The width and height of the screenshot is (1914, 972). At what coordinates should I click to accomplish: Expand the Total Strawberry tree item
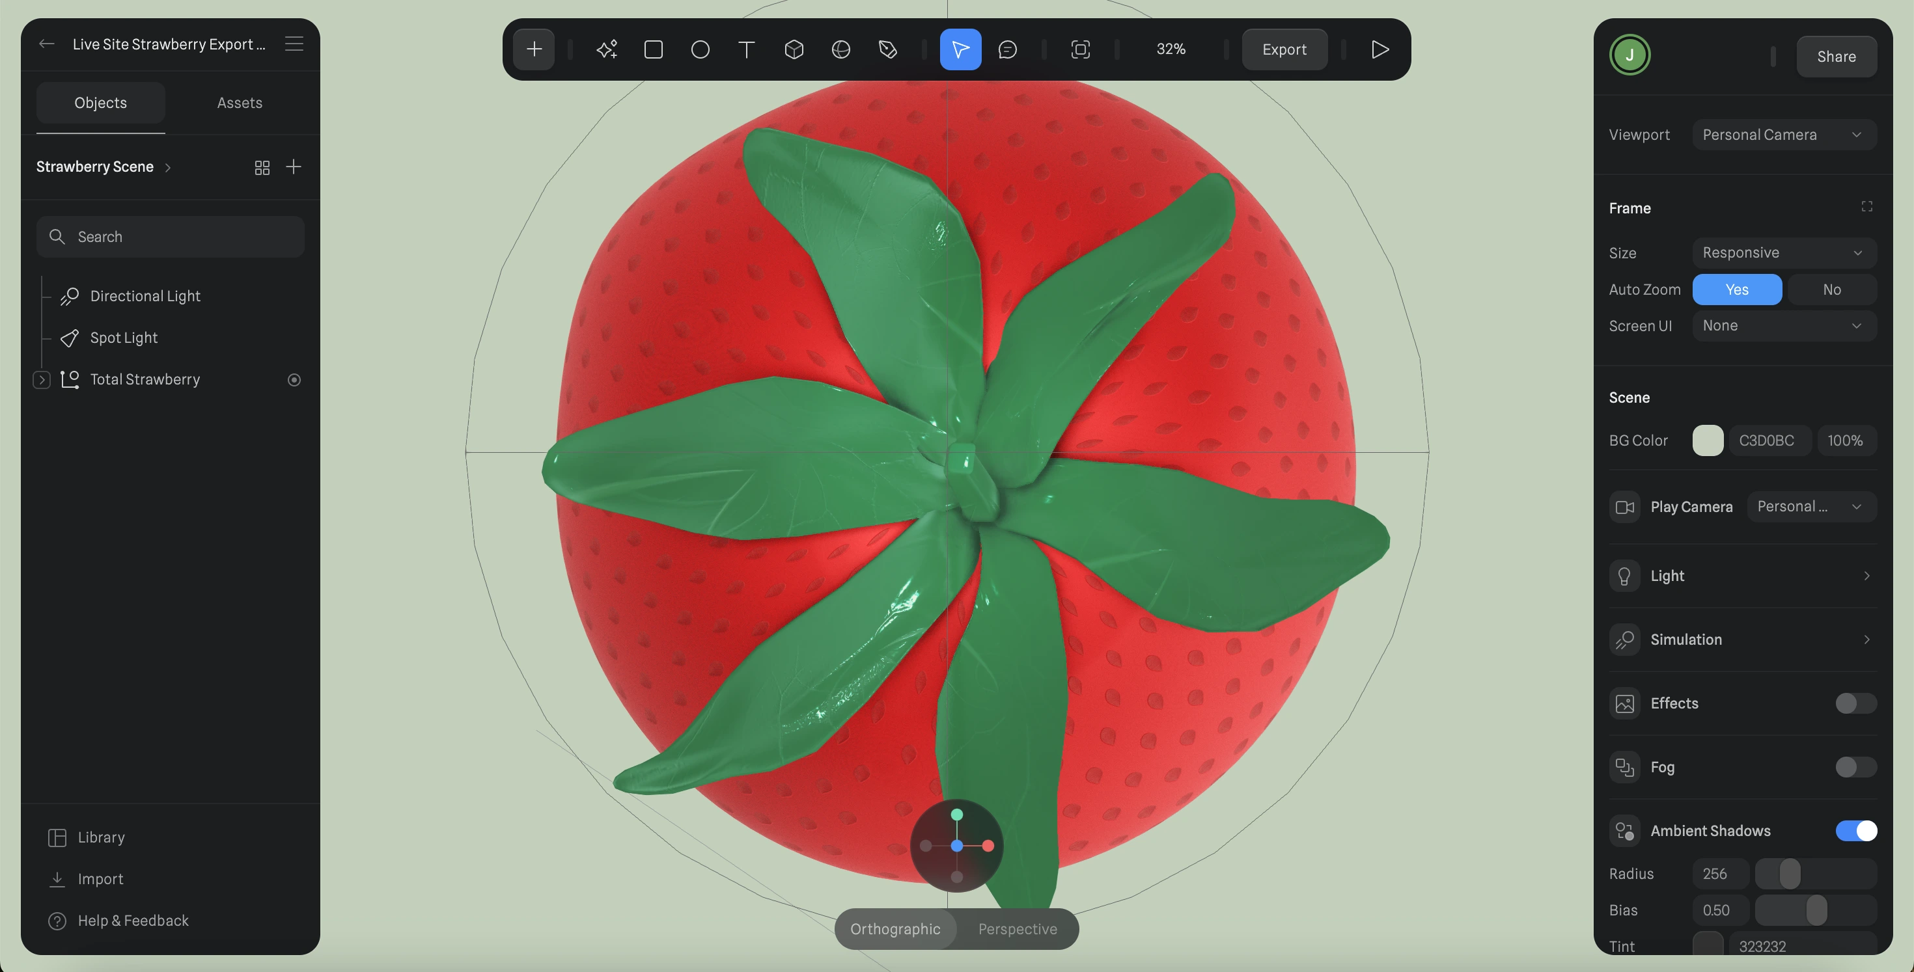tap(42, 379)
